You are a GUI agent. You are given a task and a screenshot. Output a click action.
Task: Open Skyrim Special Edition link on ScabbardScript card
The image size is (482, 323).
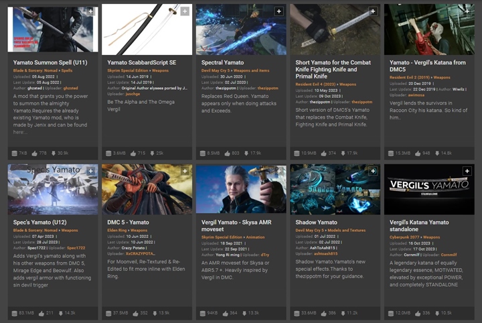coord(128,70)
